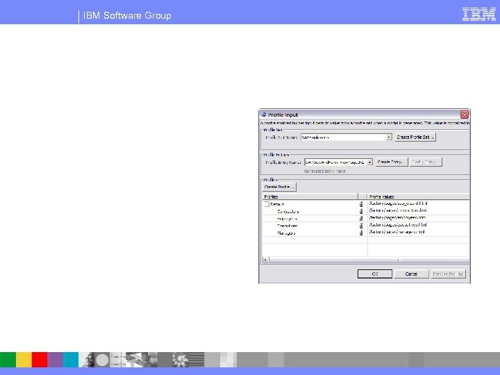The width and height of the screenshot is (500, 375).
Task: Click the Create Profile button
Action: pyautogui.click(x=279, y=187)
